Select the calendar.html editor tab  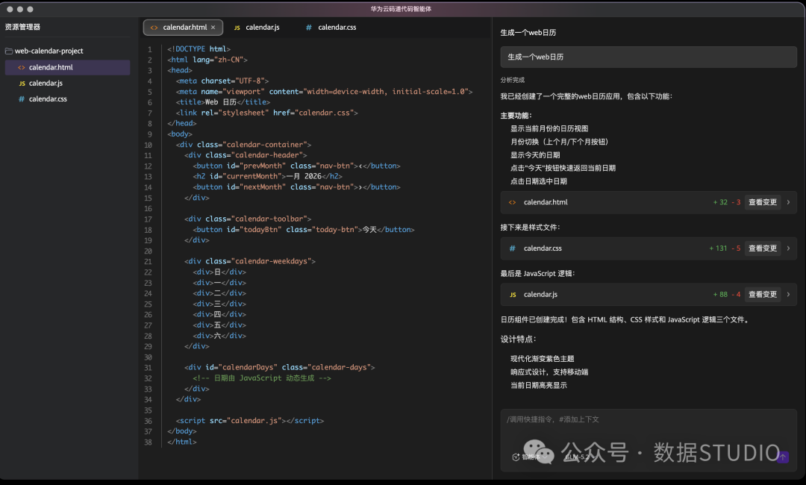[183, 27]
